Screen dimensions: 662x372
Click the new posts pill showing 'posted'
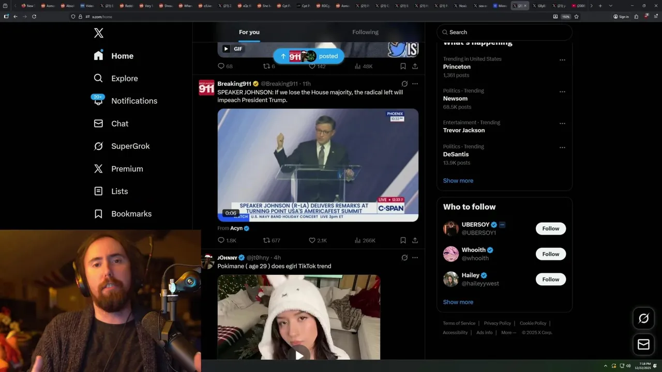[309, 56]
